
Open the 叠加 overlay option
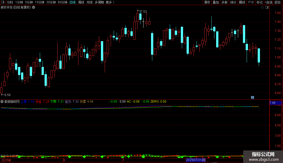pos(216,2)
